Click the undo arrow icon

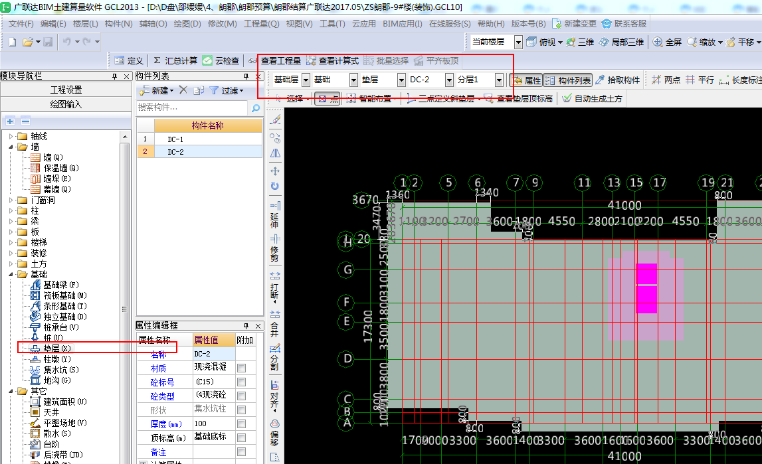pyautogui.click(x=67, y=42)
